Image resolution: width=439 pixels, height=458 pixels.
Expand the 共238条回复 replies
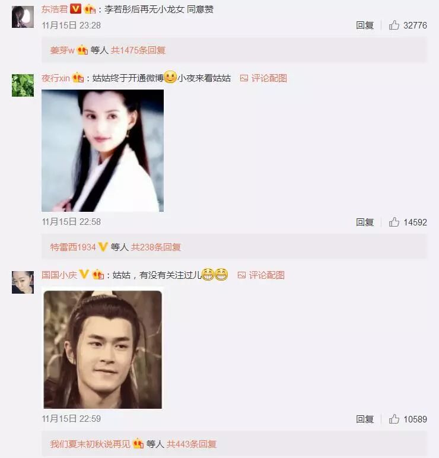pyautogui.click(x=155, y=247)
